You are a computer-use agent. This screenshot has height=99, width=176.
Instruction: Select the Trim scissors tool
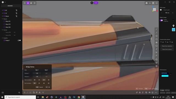156,53
